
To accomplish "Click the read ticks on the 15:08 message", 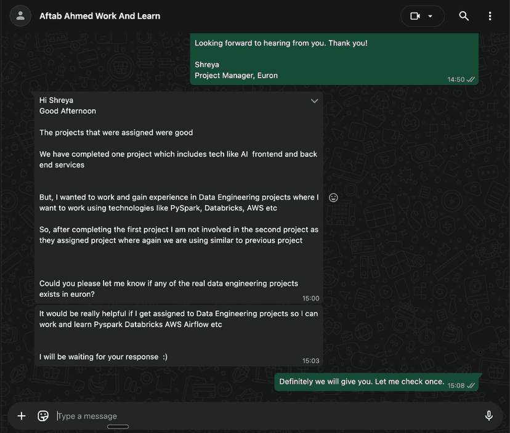I will [x=471, y=386].
